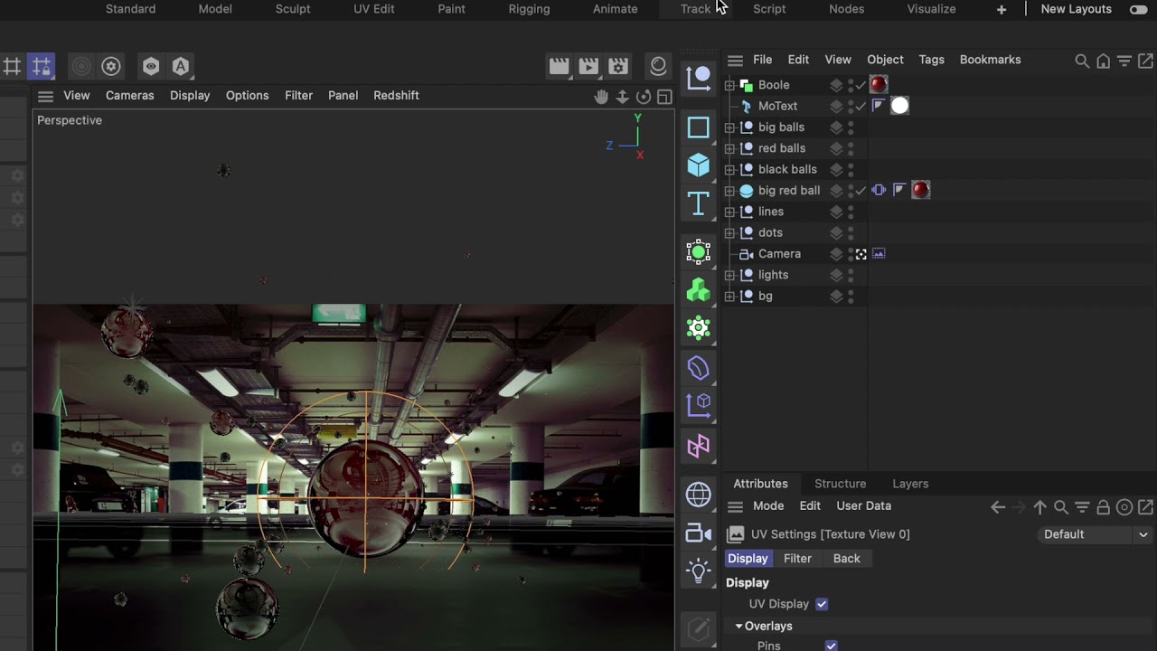Click the Light bulb tool icon
This screenshot has height=651, width=1157.
click(x=698, y=571)
